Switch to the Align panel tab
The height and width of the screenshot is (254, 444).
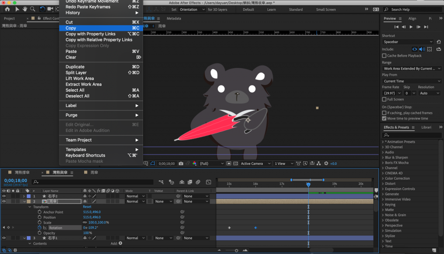[412, 18]
